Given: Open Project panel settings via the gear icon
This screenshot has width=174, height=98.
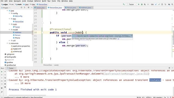Looking at the screenshot, I should click(x=29, y=8).
